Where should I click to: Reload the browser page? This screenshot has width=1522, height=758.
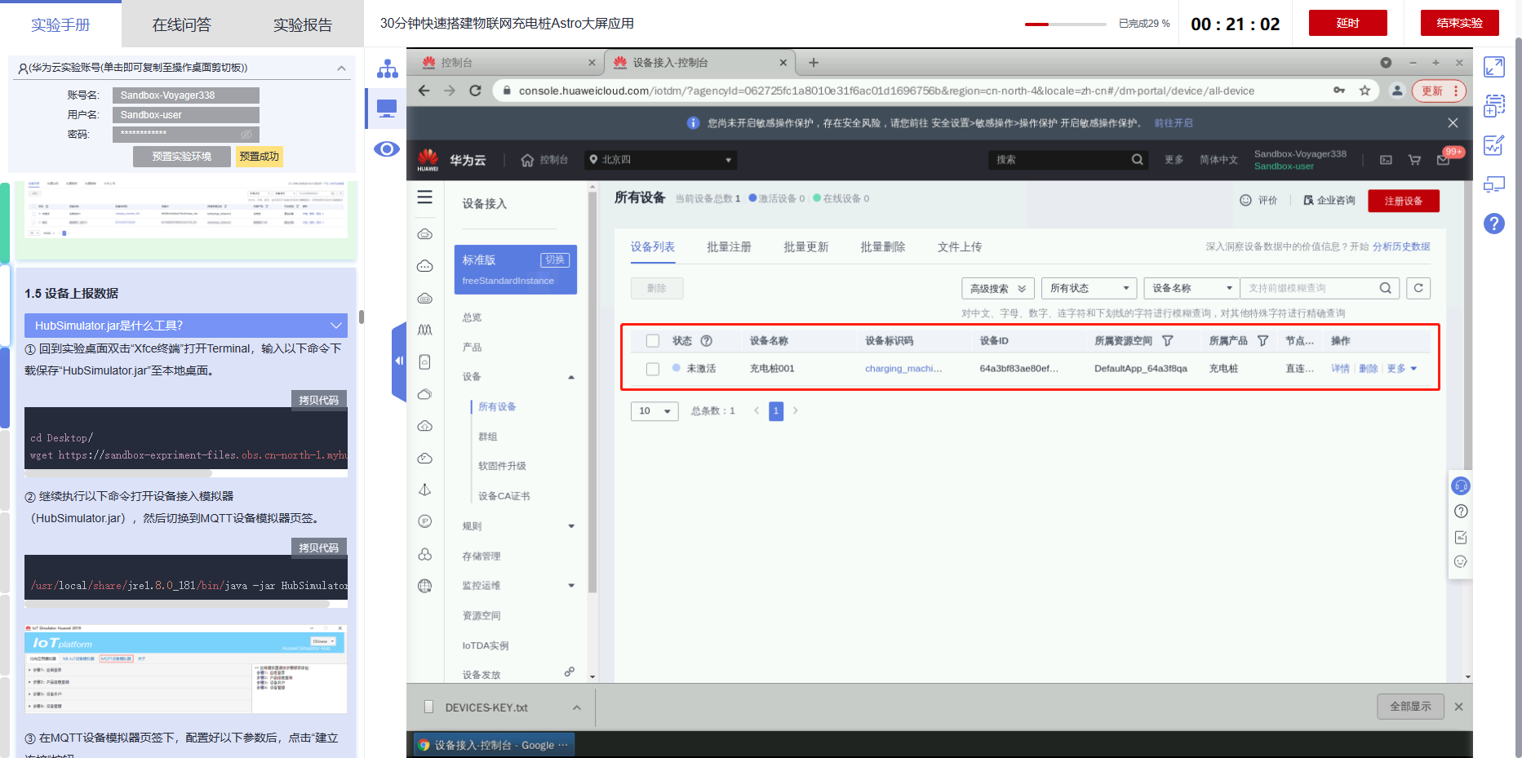tap(475, 91)
